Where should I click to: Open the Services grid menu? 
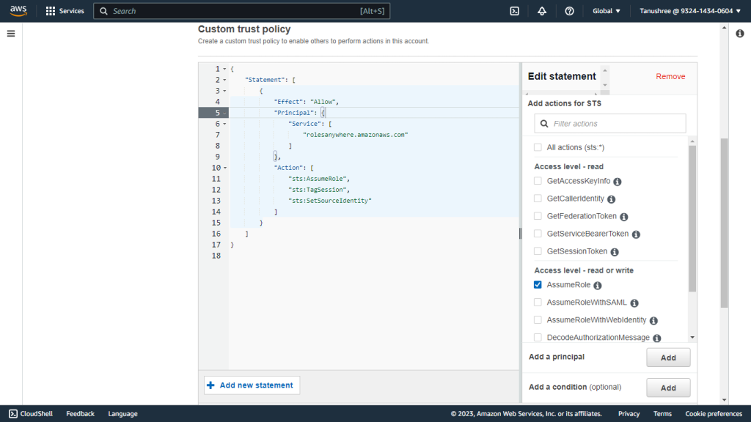(x=65, y=10)
